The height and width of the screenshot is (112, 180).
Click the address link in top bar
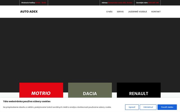click(120, 3)
